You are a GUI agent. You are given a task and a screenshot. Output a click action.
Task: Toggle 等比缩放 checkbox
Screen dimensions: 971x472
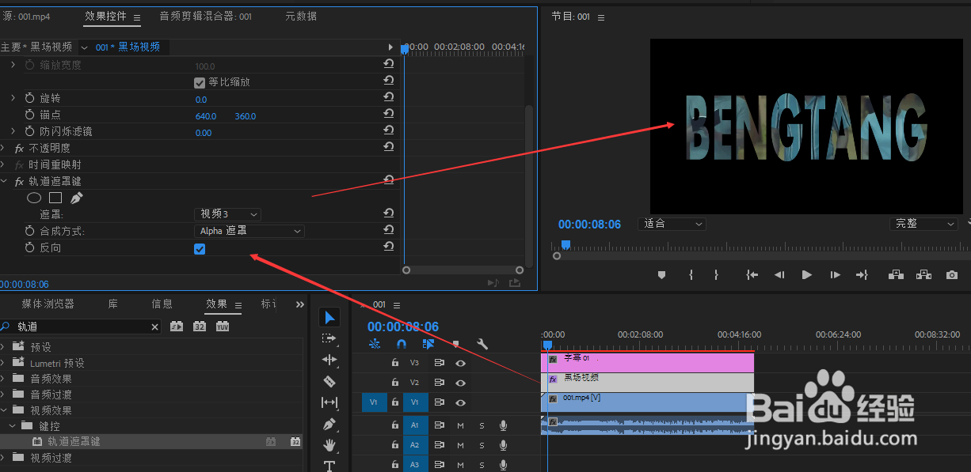coord(200,82)
